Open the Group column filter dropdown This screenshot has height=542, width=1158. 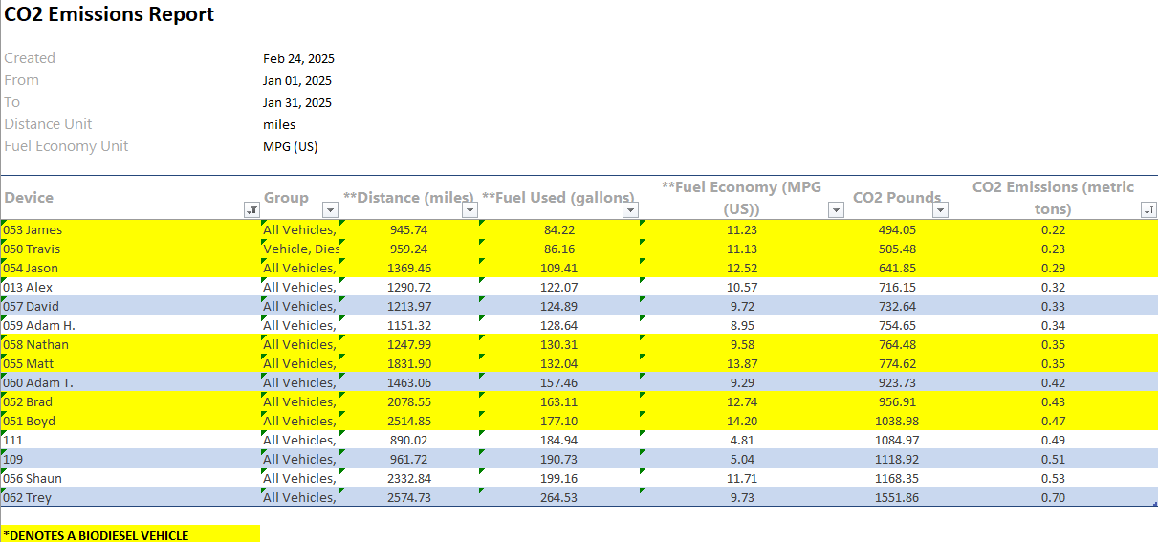pyautogui.click(x=331, y=210)
